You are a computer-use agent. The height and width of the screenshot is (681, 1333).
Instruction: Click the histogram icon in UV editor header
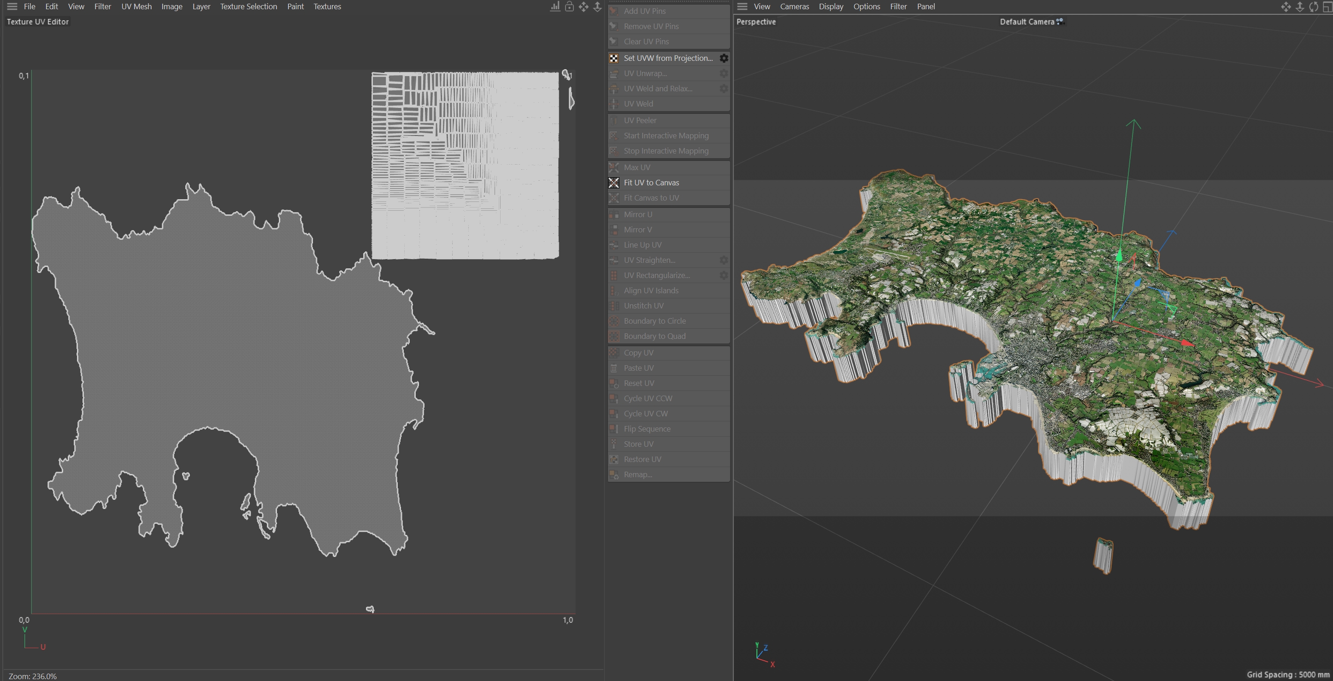pyautogui.click(x=555, y=7)
